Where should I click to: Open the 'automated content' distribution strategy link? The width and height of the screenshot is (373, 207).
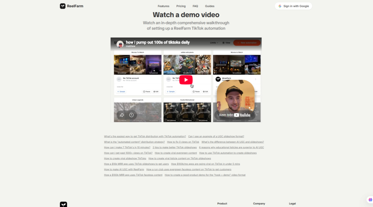[x=134, y=142]
